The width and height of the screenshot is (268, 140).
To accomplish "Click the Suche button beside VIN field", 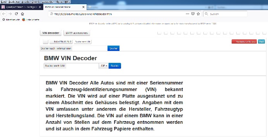I will 115,66.
